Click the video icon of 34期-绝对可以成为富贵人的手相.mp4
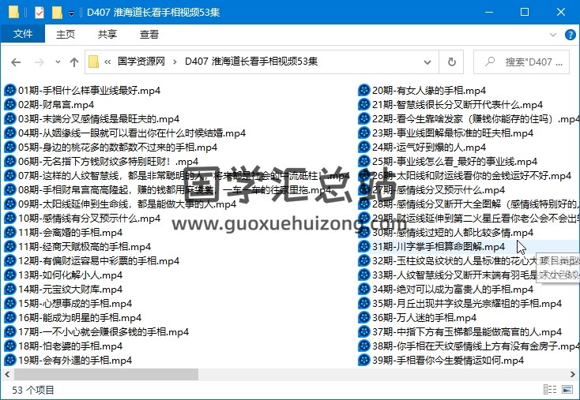Screen dimensions: 580x400 click(x=364, y=290)
